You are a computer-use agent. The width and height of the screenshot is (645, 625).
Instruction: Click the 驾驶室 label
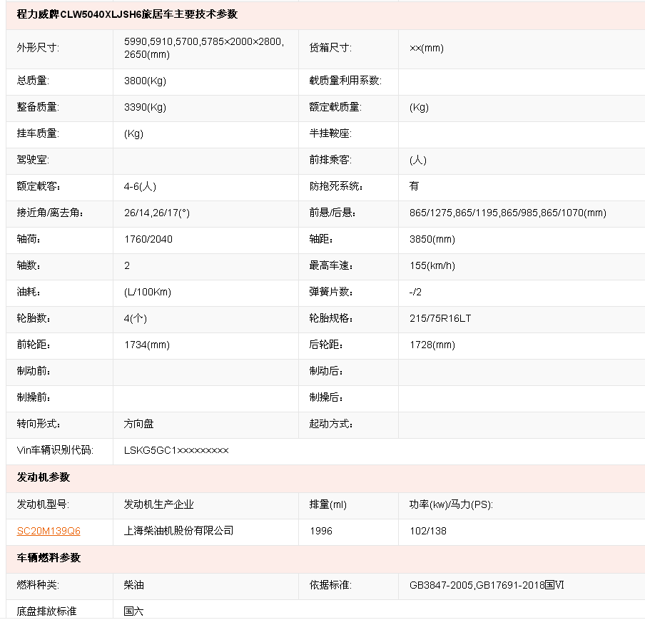click(x=33, y=160)
